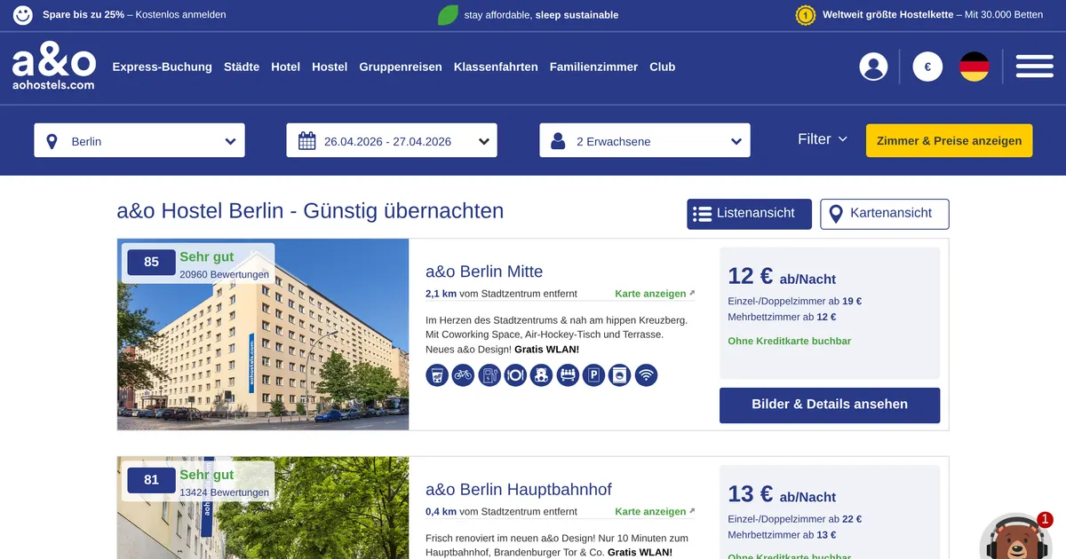Screen dimensions: 1066x559
Task: Click the teddy bear kids amenity icon
Action: coord(542,375)
